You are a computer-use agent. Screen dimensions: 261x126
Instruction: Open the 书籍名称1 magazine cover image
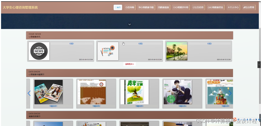(49, 92)
